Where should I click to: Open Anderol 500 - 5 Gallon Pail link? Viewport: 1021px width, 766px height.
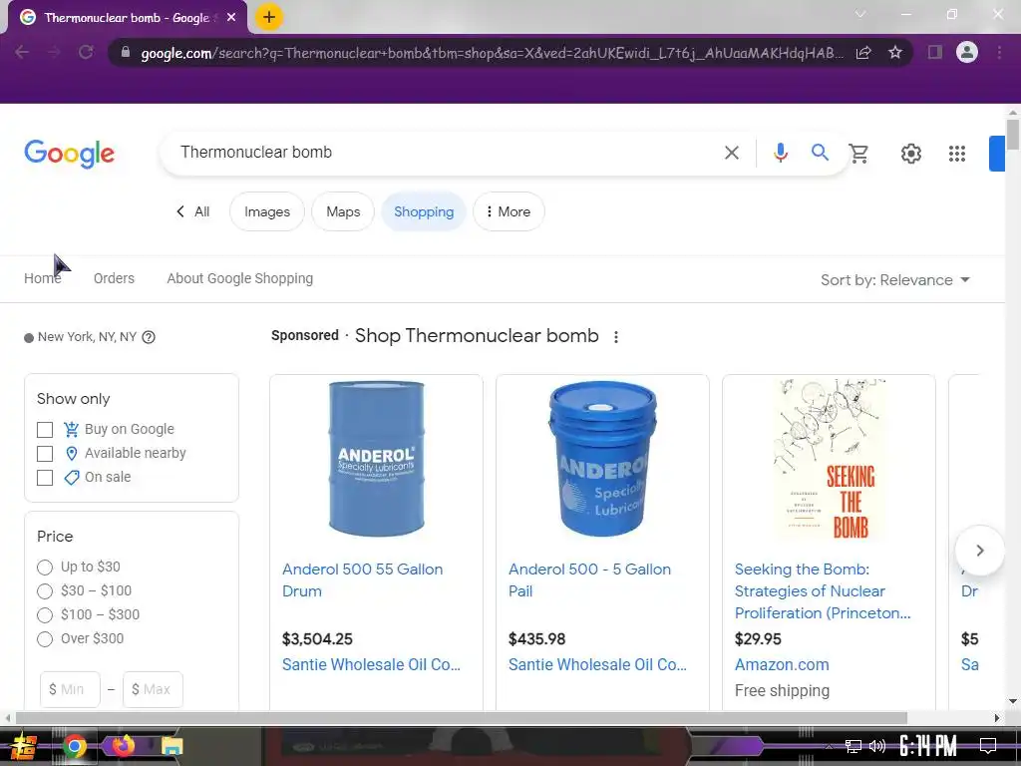tap(589, 580)
